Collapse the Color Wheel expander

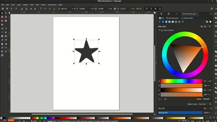click(159, 30)
